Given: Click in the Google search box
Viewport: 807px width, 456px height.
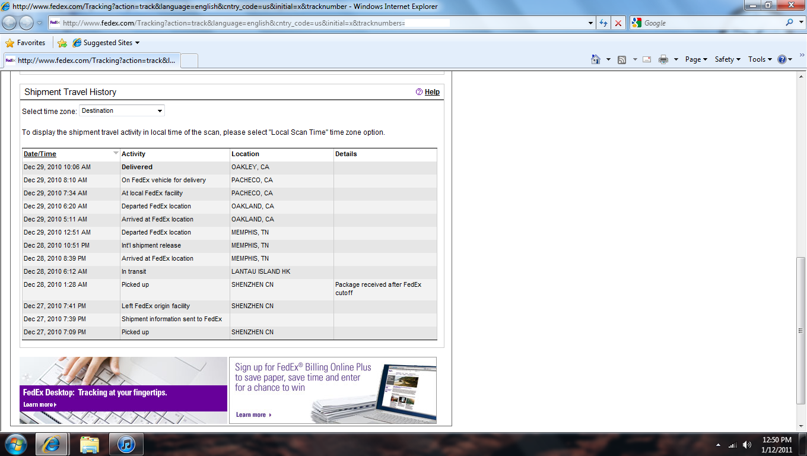Looking at the screenshot, I should point(713,23).
